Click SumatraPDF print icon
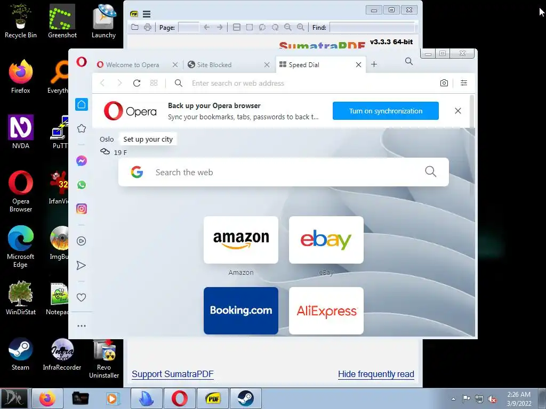This screenshot has width=546, height=409. pos(148,27)
